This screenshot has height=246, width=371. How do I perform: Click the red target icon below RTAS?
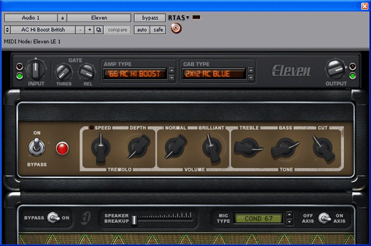coord(176,28)
